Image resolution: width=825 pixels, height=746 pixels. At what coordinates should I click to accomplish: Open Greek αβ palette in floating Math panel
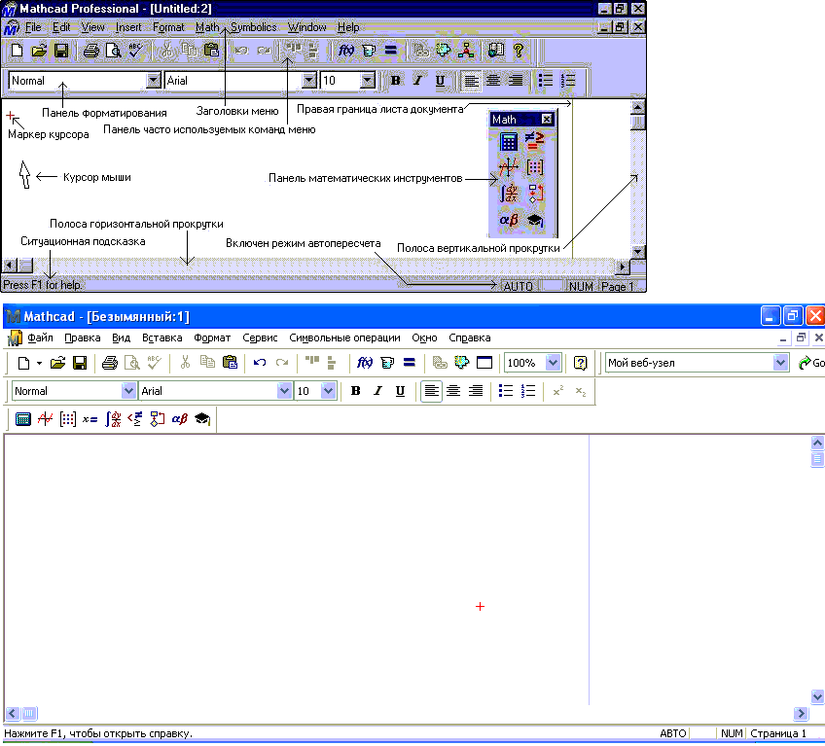tap(508, 220)
